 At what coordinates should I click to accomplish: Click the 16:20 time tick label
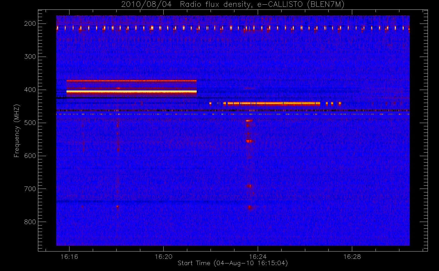164,257
